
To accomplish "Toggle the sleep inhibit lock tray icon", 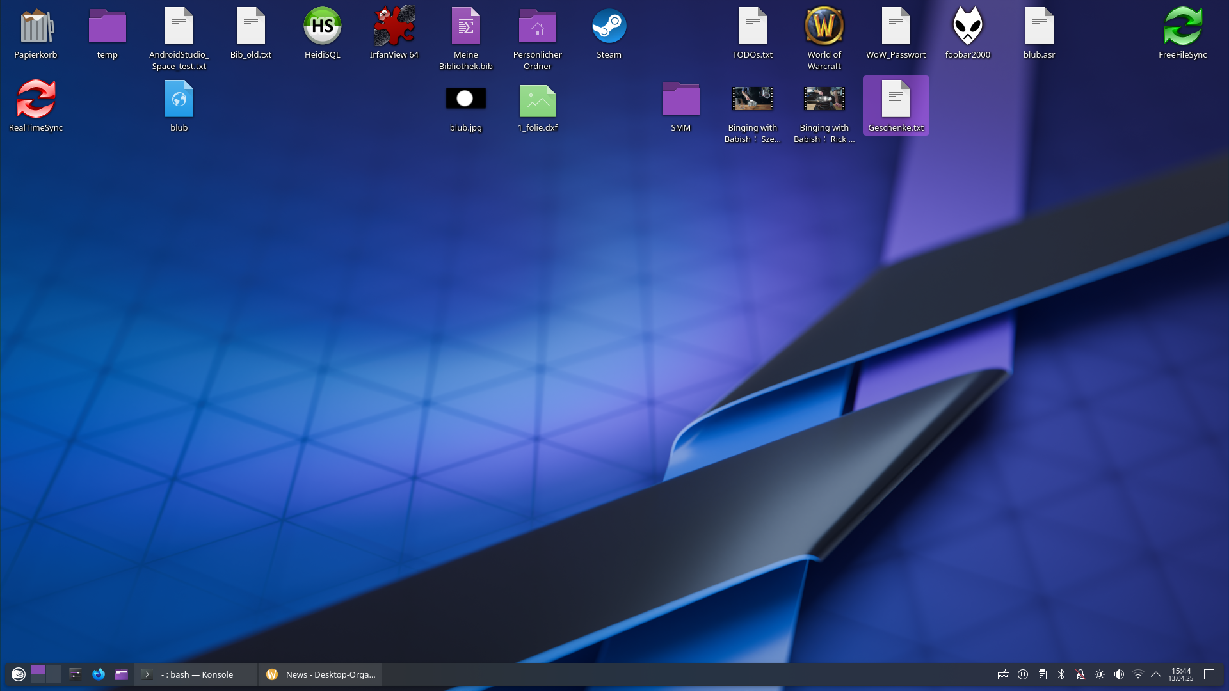I will tap(1080, 674).
